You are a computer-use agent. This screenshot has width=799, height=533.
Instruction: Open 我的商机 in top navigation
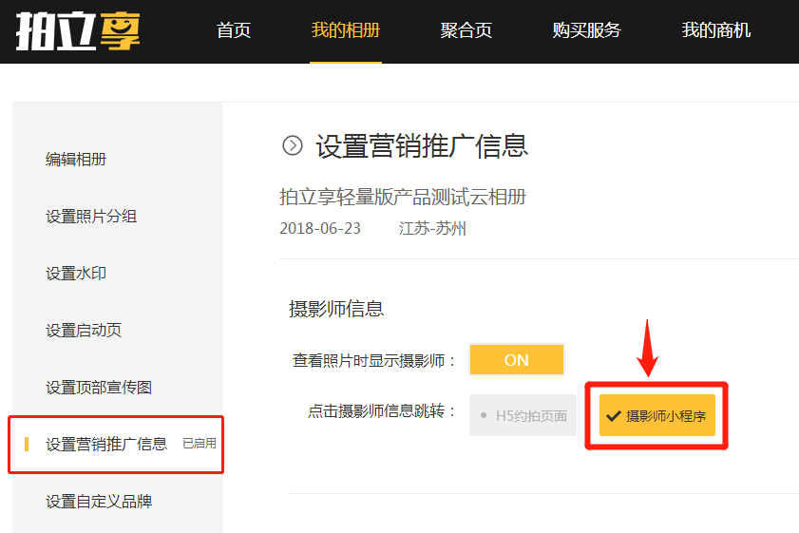[716, 30]
